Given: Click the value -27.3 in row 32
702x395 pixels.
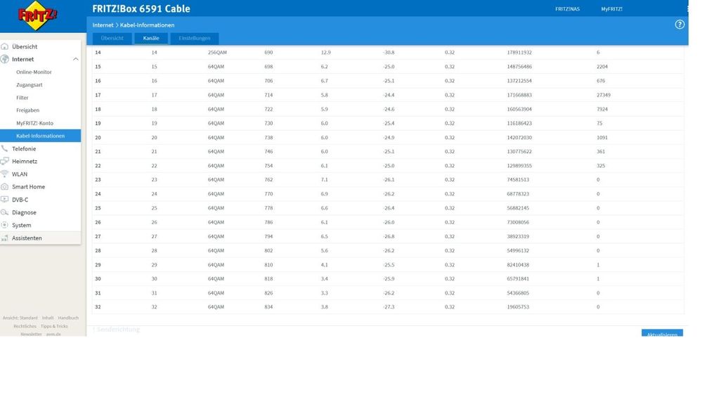Looking at the screenshot, I should (x=389, y=307).
